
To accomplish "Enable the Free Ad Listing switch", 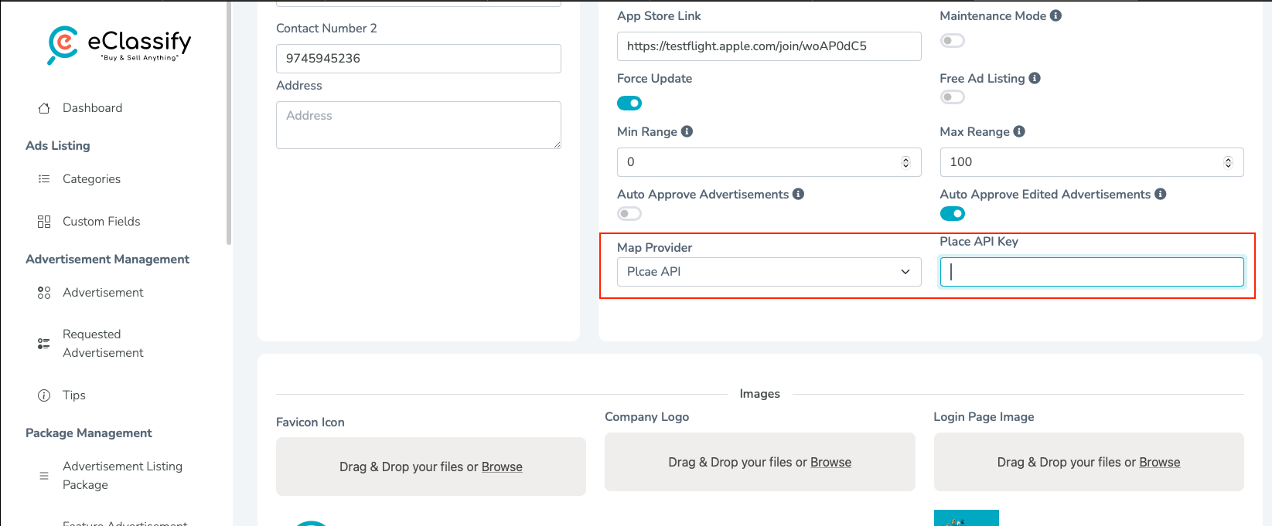I will (953, 97).
